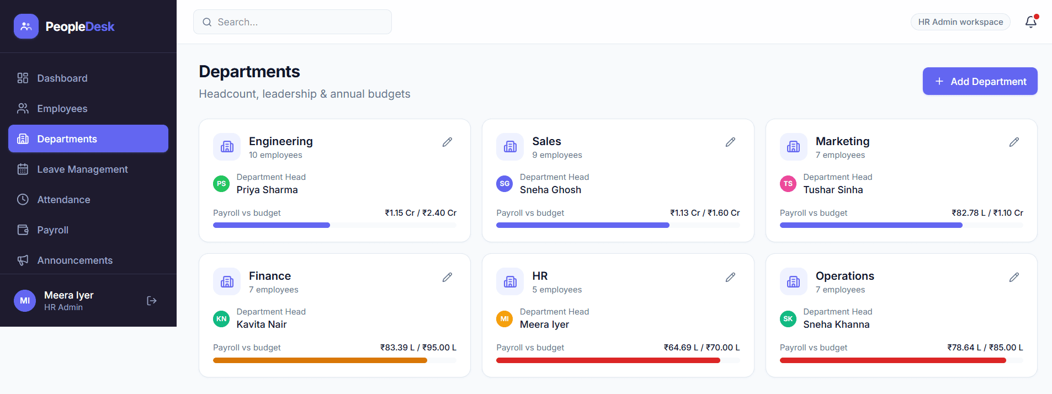Click the ₹1.13 Cr / ₹1.60 Cr value

705,213
